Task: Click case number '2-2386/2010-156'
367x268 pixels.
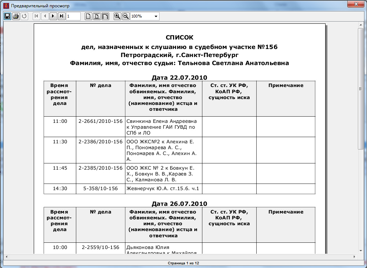Action: 101,141
